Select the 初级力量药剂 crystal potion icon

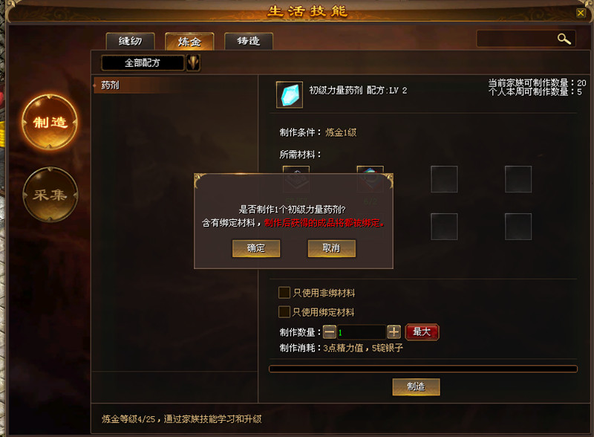290,95
